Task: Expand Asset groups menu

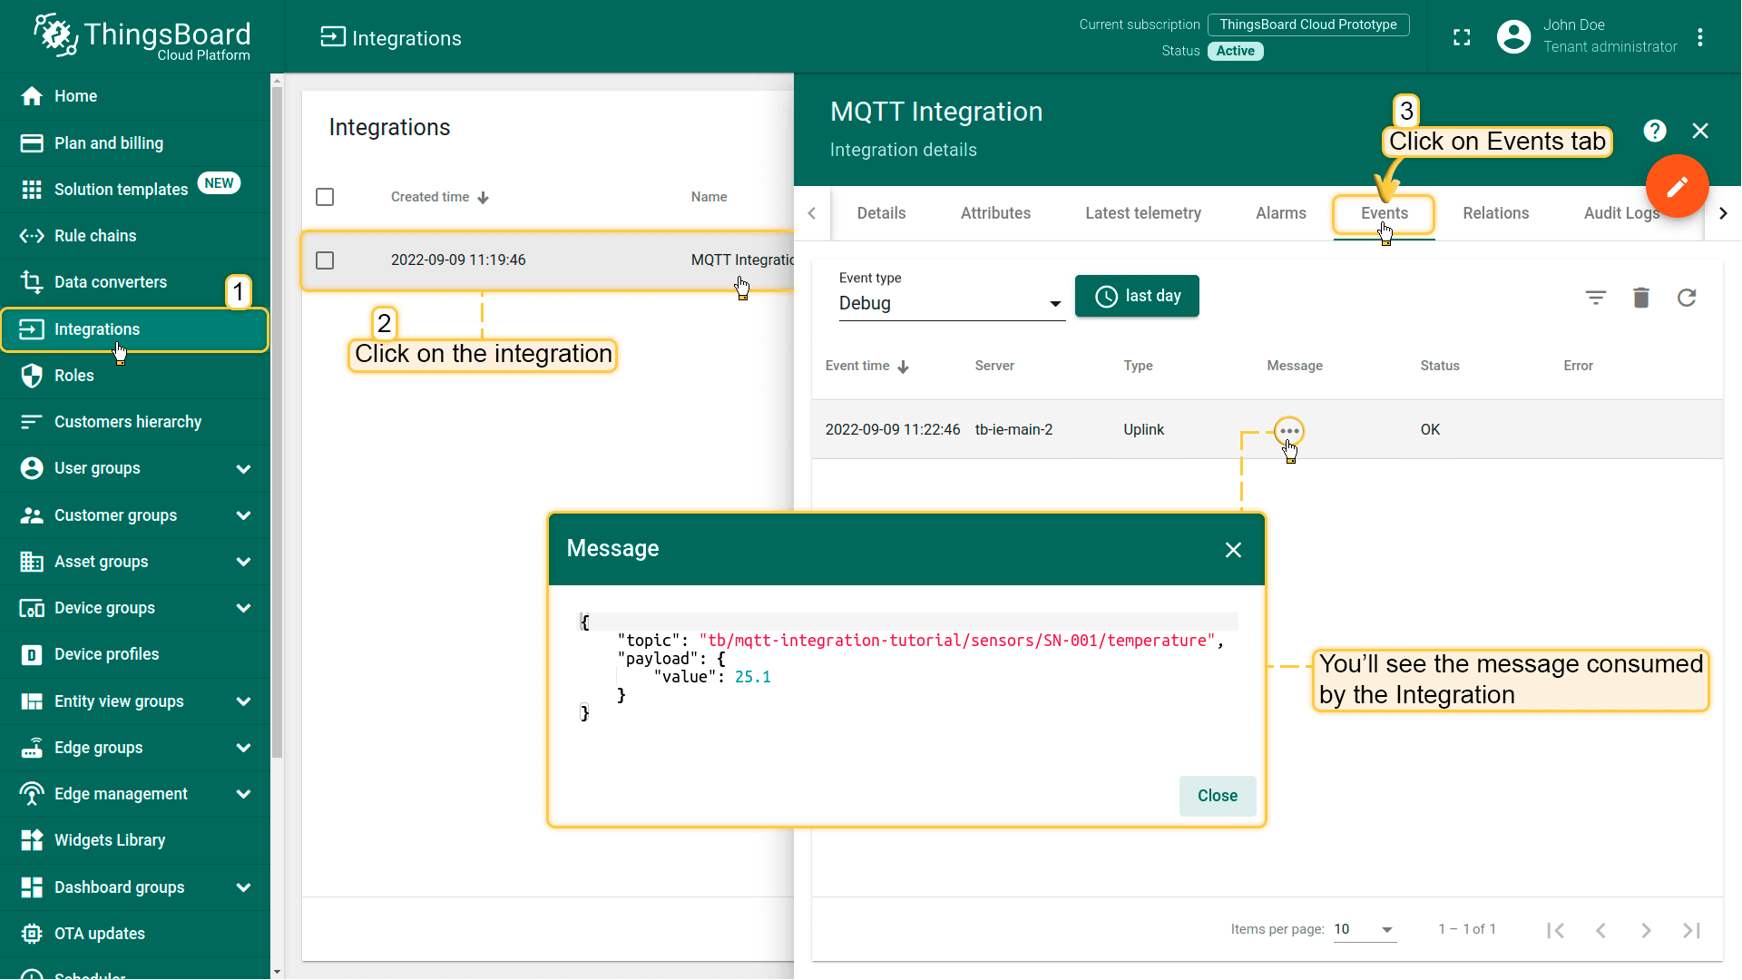Action: 243,562
